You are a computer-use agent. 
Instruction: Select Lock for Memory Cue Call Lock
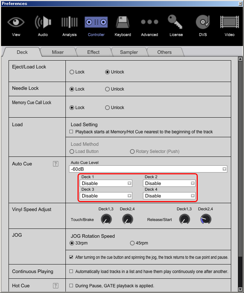tap(72, 108)
